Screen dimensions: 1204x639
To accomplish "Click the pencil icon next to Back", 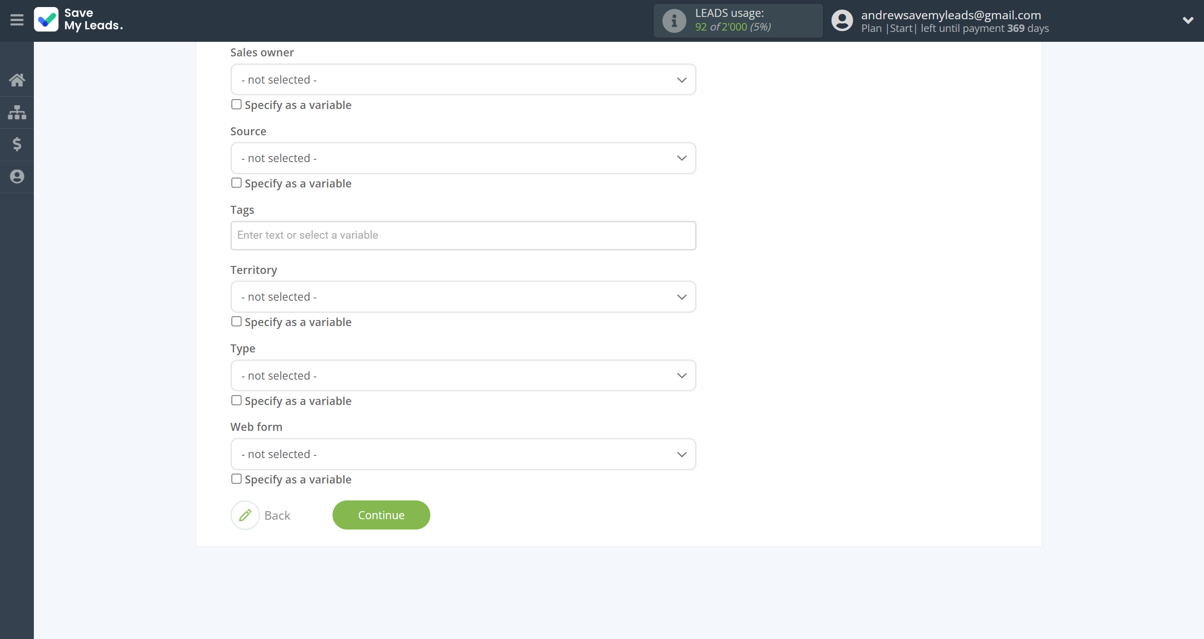I will (x=245, y=515).
